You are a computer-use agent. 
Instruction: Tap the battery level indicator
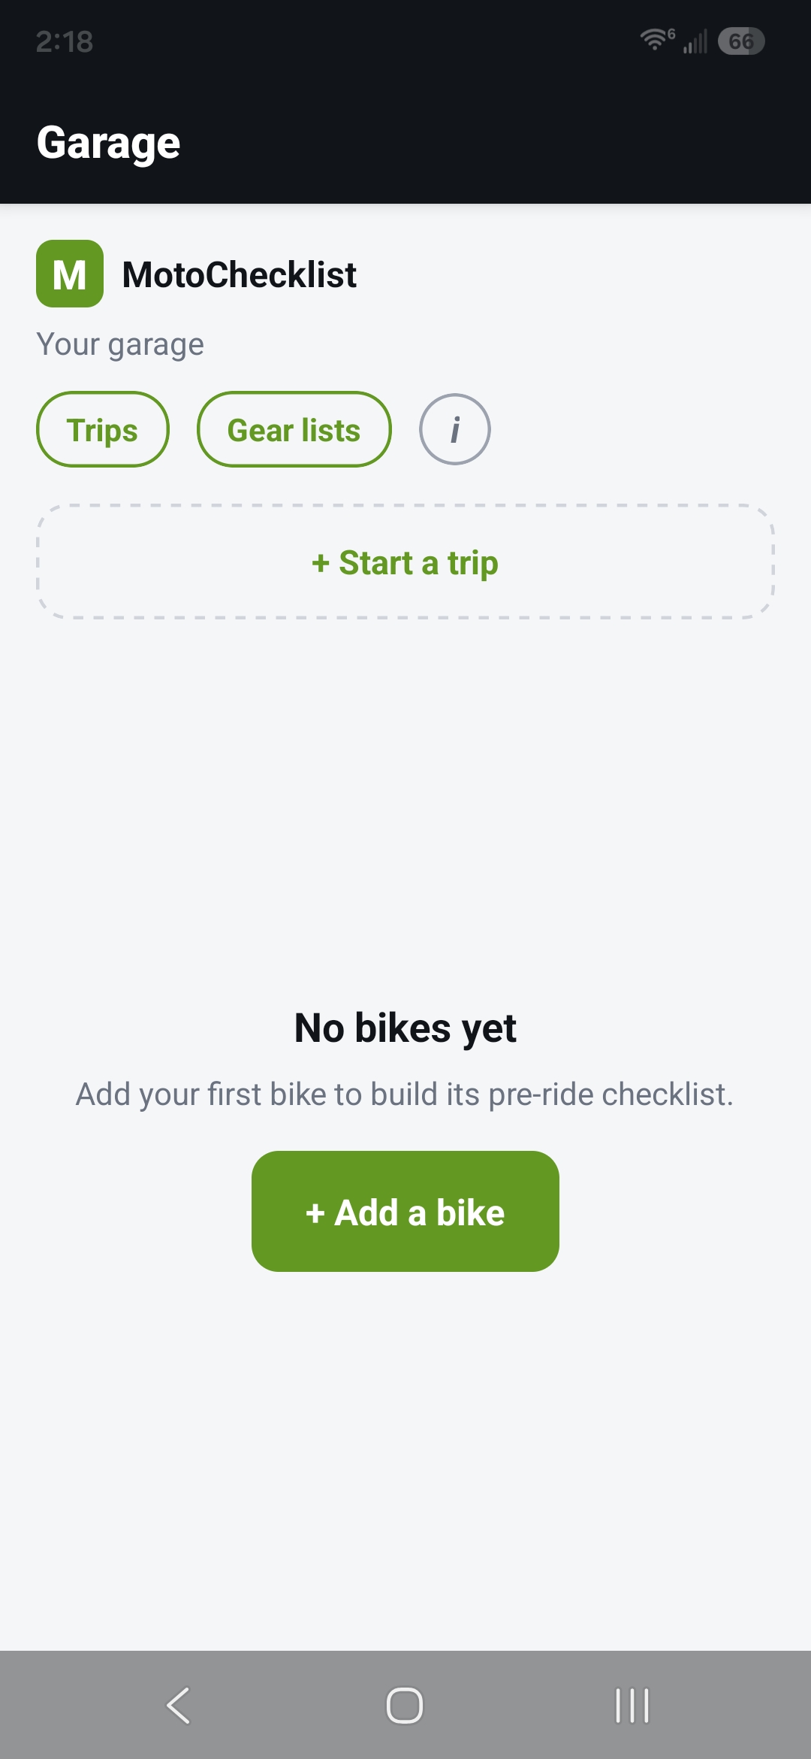(x=741, y=41)
